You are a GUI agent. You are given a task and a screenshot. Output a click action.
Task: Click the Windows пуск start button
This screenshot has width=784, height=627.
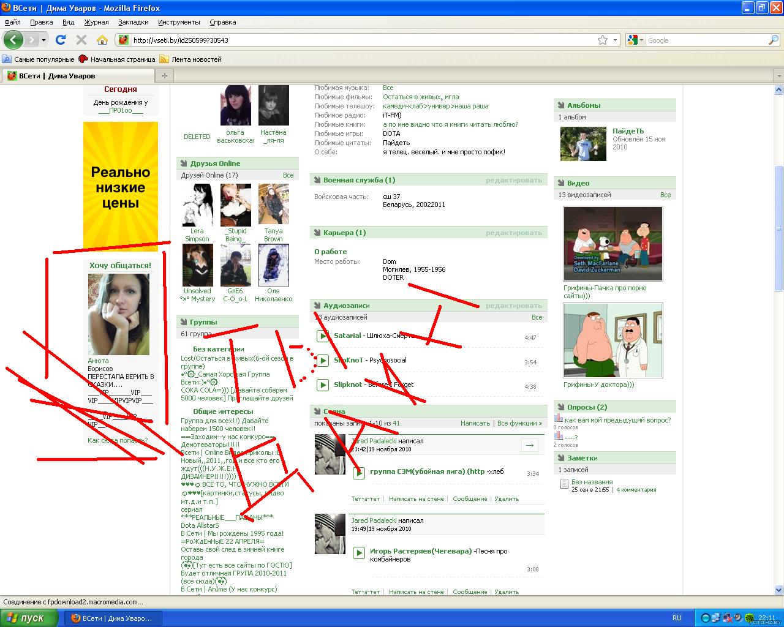29,618
